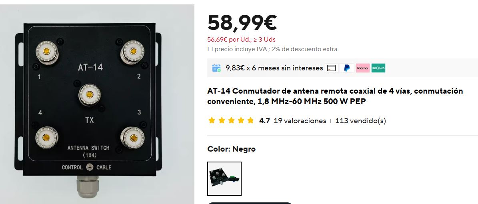478x204 pixels.
Task: Choose the seQura payment icon
Action: click(x=378, y=68)
